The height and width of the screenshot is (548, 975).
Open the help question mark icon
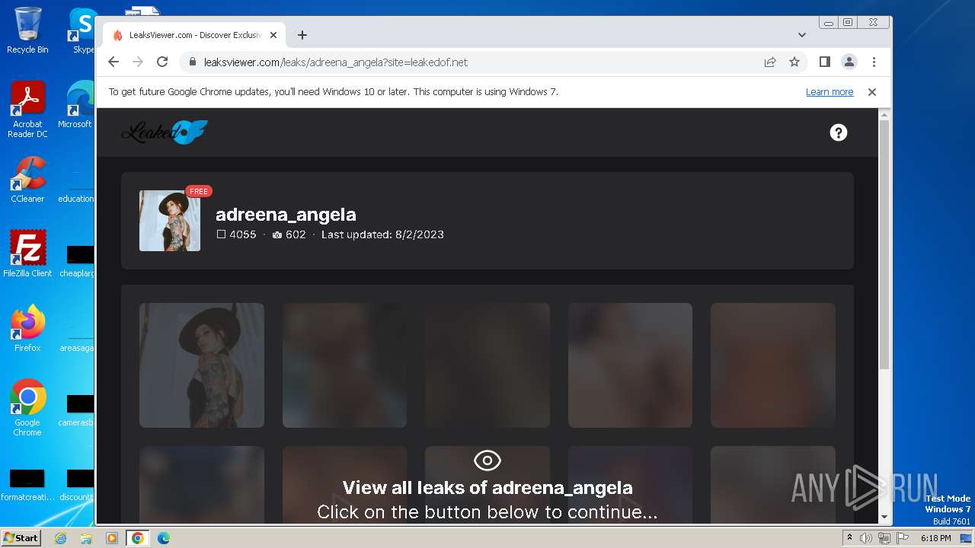[839, 132]
